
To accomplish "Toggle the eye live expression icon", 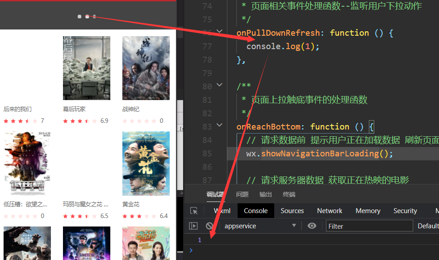I will pyautogui.click(x=312, y=226).
